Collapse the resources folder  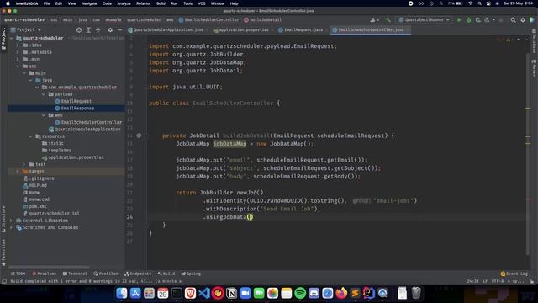31,136
